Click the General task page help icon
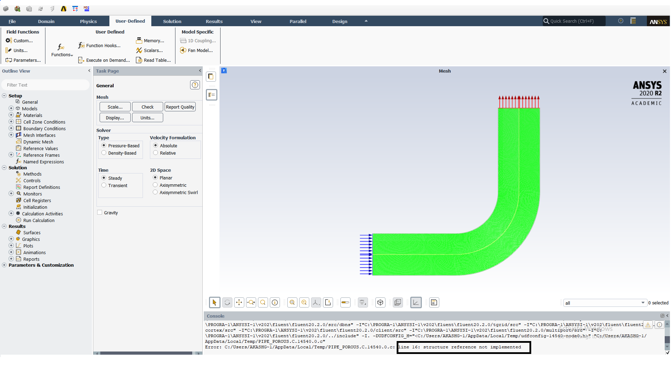Image resolution: width=671 pixels, height=377 pixels. point(195,85)
